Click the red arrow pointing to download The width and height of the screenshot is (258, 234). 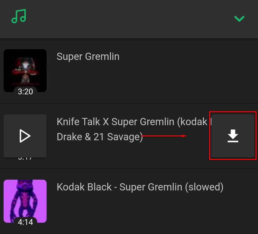(164, 136)
